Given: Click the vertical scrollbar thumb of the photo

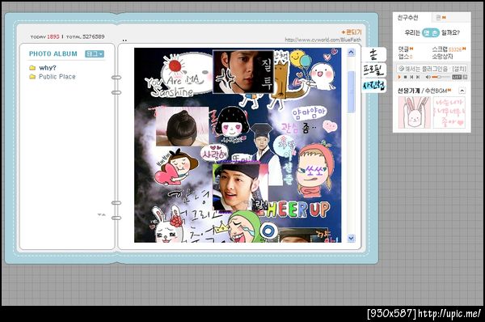Looking at the screenshot, I should coord(351,91).
